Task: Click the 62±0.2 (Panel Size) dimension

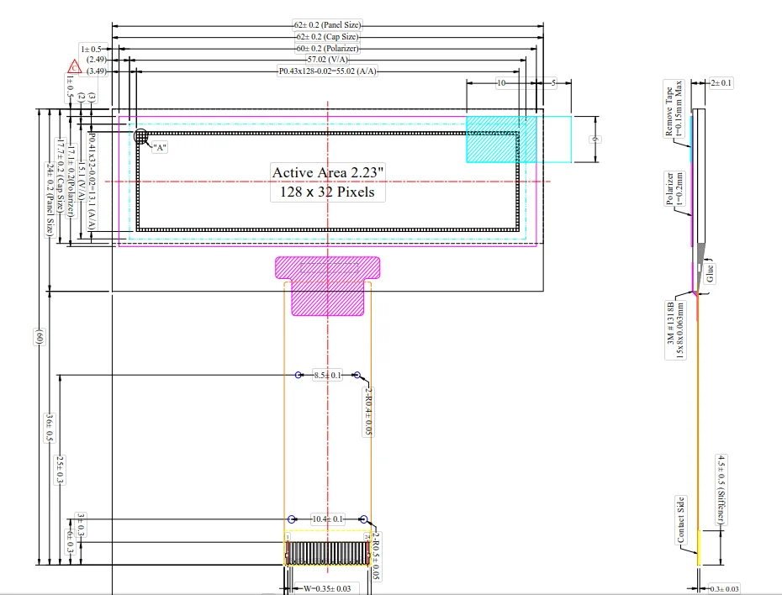Action: (x=328, y=26)
